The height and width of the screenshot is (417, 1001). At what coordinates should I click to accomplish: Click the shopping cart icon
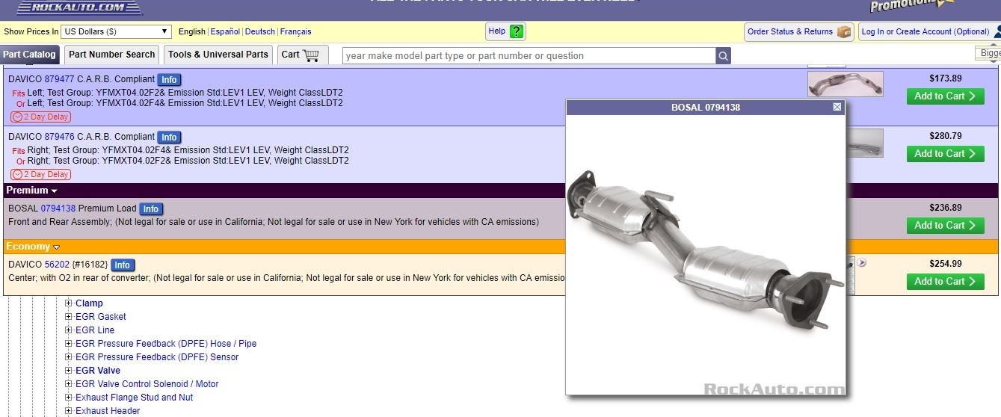(311, 55)
